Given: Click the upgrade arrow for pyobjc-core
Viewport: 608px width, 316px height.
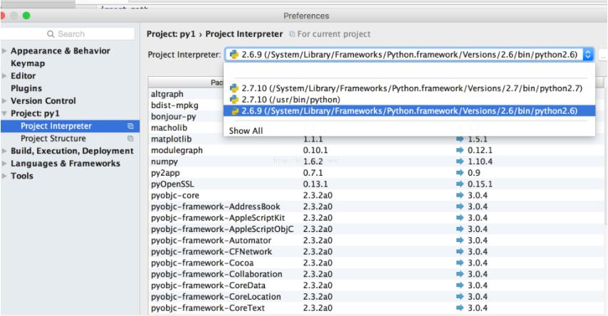Looking at the screenshot, I should tap(459, 195).
